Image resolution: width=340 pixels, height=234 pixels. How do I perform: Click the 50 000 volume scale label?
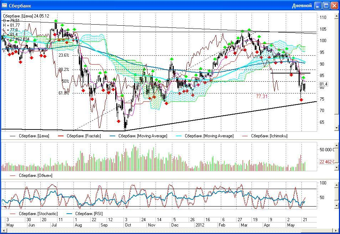327,149
